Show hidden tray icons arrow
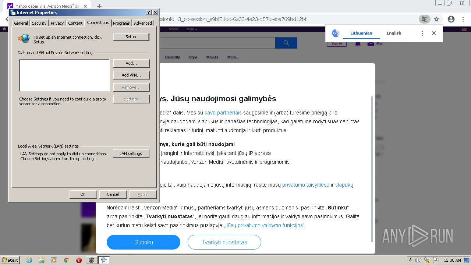471x265 pixels. [x=410, y=260]
